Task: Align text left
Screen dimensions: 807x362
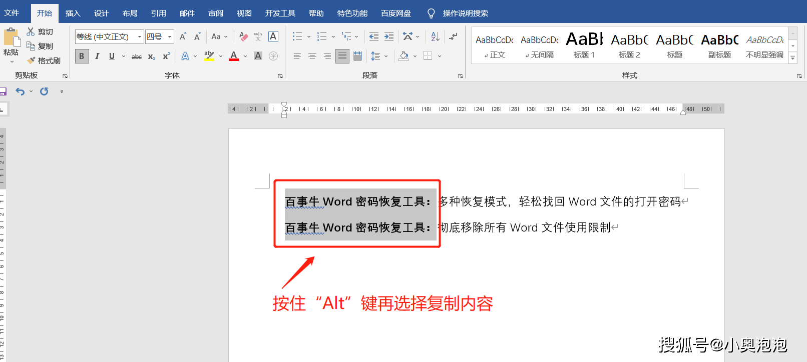Action: 297,56
